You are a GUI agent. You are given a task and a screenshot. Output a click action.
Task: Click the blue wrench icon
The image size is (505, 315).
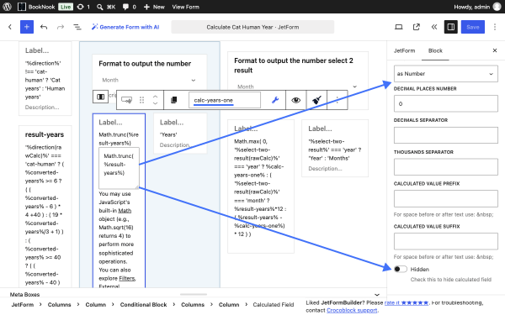point(274,100)
